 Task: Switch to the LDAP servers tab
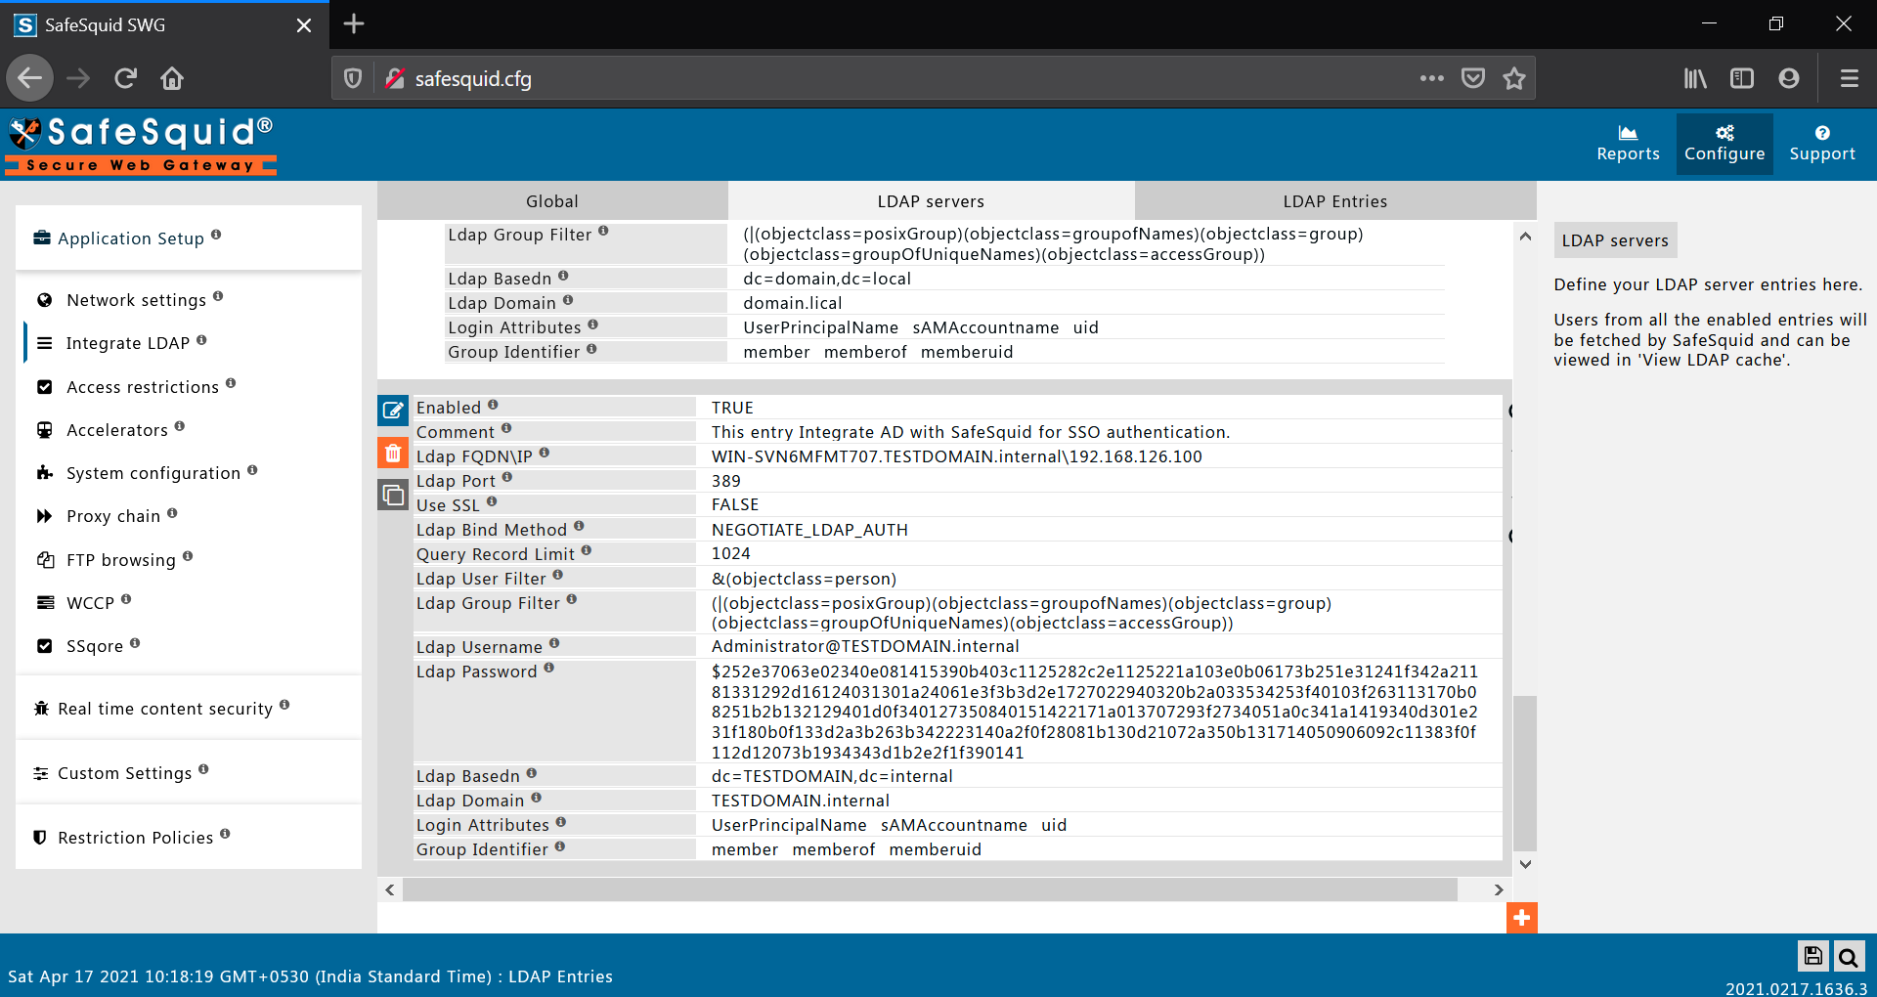(931, 201)
